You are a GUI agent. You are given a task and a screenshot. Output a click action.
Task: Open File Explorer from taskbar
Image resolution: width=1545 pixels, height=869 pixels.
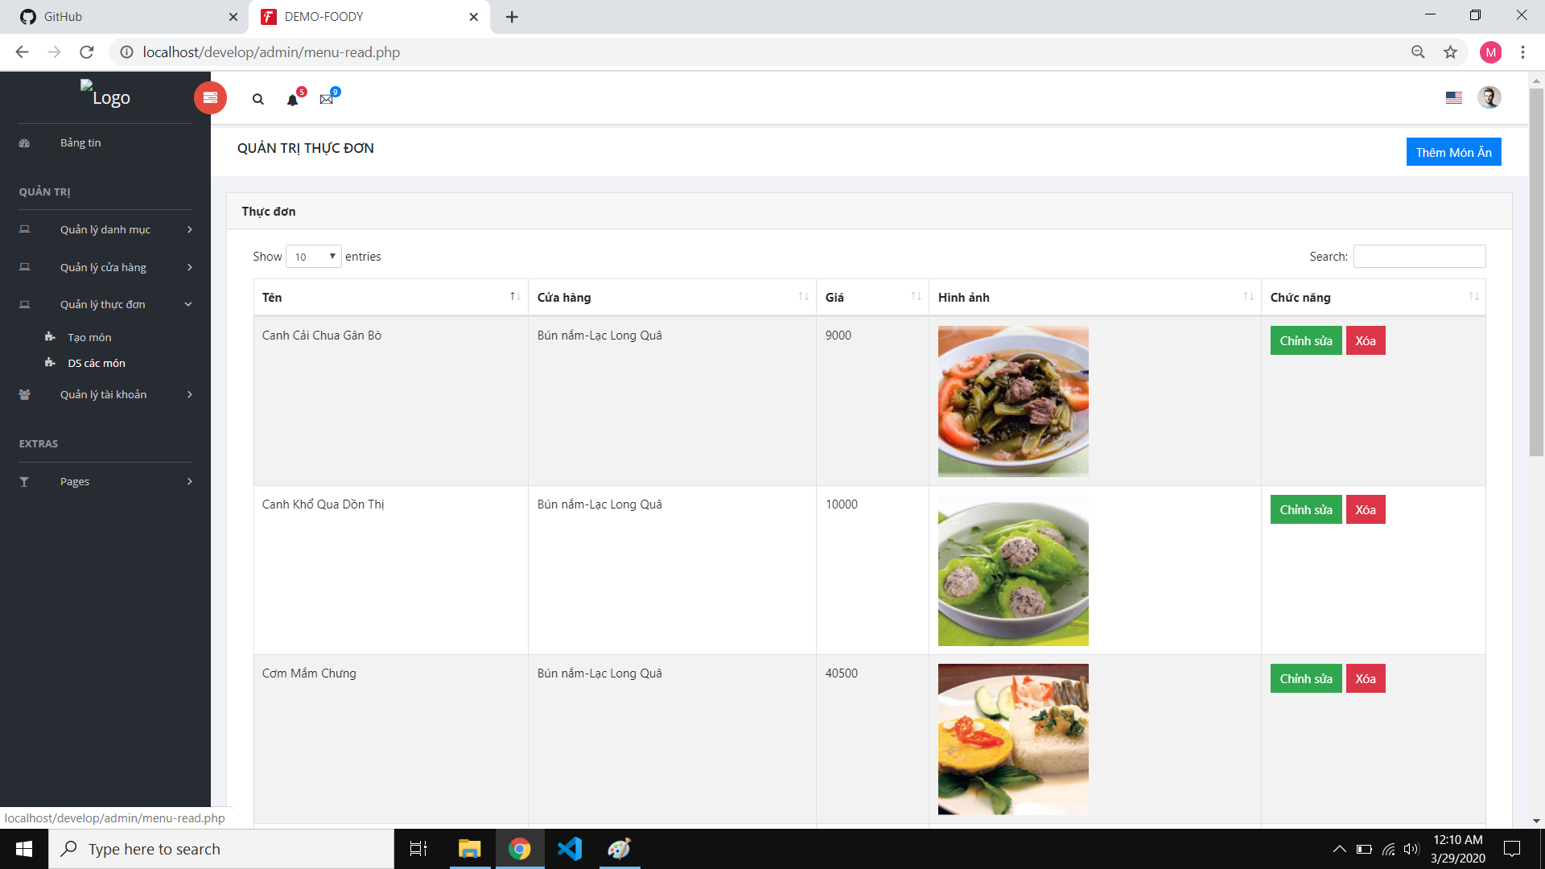[x=469, y=849]
